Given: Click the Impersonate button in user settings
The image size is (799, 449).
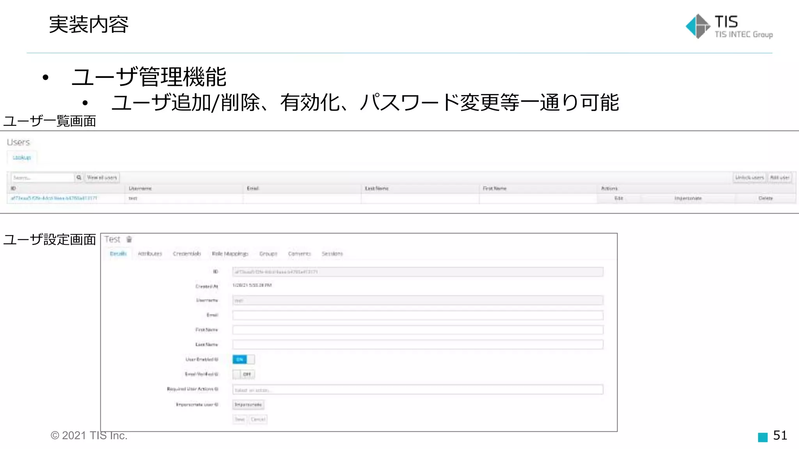Looking at the screenshot, I should pos(248,405).
